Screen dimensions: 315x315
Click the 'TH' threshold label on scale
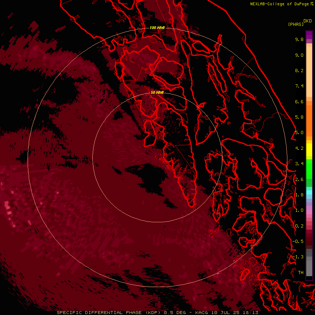click(x=301, y=273)
